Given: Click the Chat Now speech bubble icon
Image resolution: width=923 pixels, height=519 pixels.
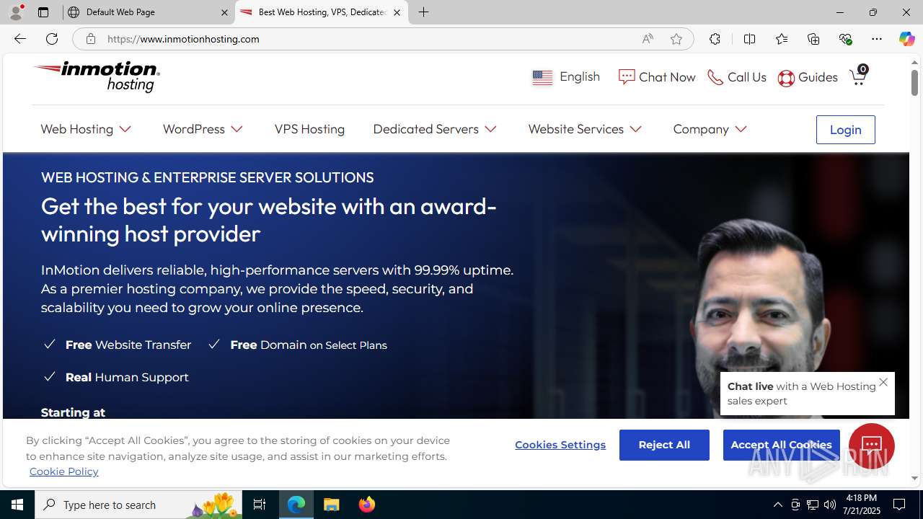Looking at the screenshot, I should click(627, 77).
